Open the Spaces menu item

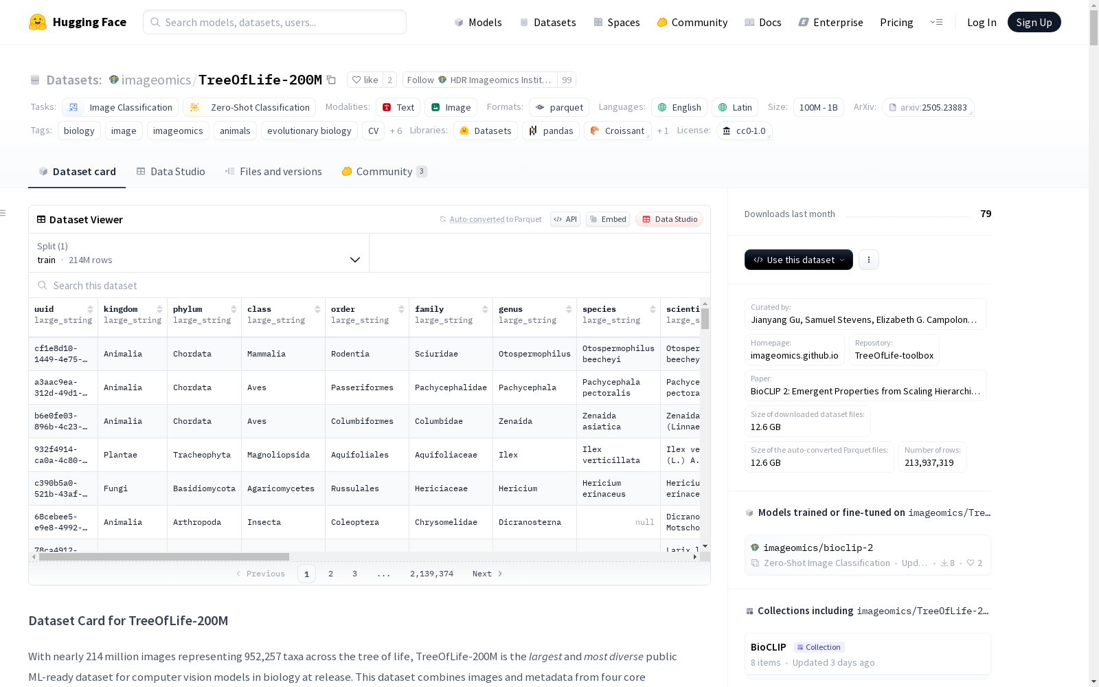617,22
